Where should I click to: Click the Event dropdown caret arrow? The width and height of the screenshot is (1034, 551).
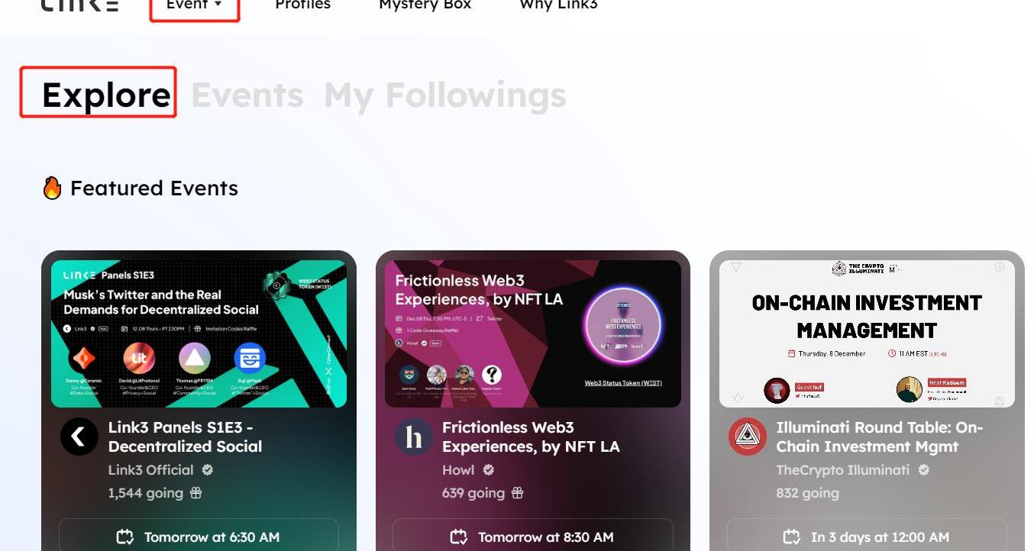(218, 5)
